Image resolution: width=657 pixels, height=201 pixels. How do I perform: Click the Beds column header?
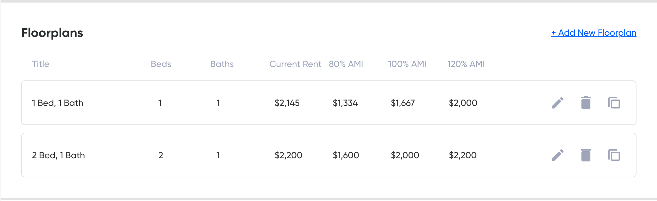pyautogui.click(x=161, y=64)
